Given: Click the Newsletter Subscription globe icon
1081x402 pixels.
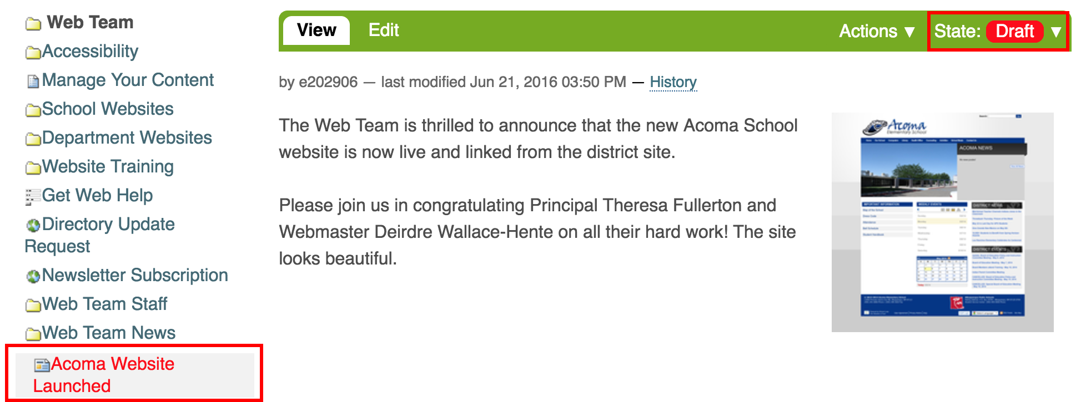Looking at the screenshot, I should [x=33, y=276].
